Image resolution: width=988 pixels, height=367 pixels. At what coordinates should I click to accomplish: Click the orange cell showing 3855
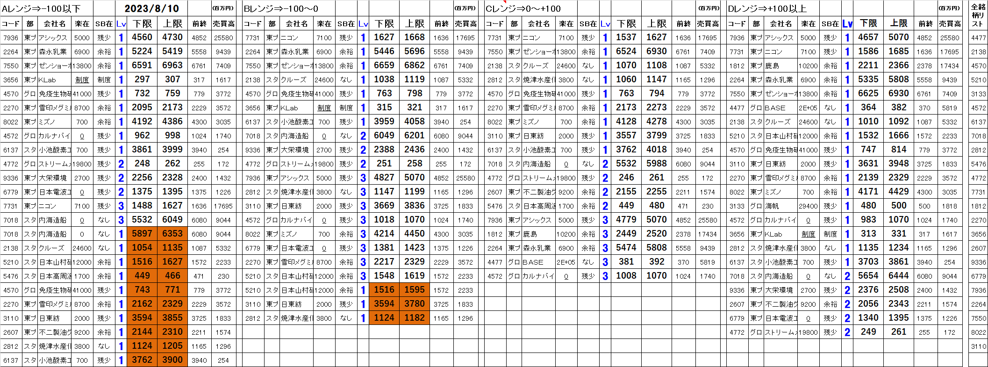pyautogui.click(x=172, y=318)
